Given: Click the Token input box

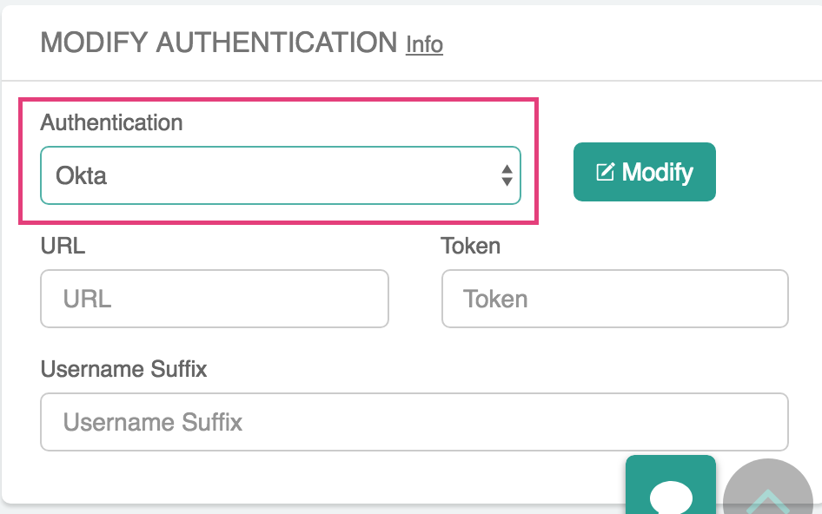Looking at the screenshot, I should tap(614, 299).
